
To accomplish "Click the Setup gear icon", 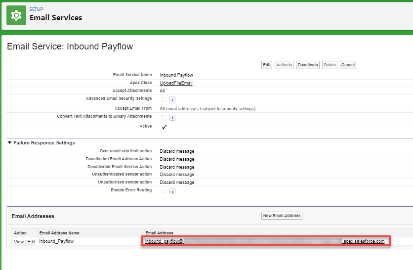I will coord(16,15).
